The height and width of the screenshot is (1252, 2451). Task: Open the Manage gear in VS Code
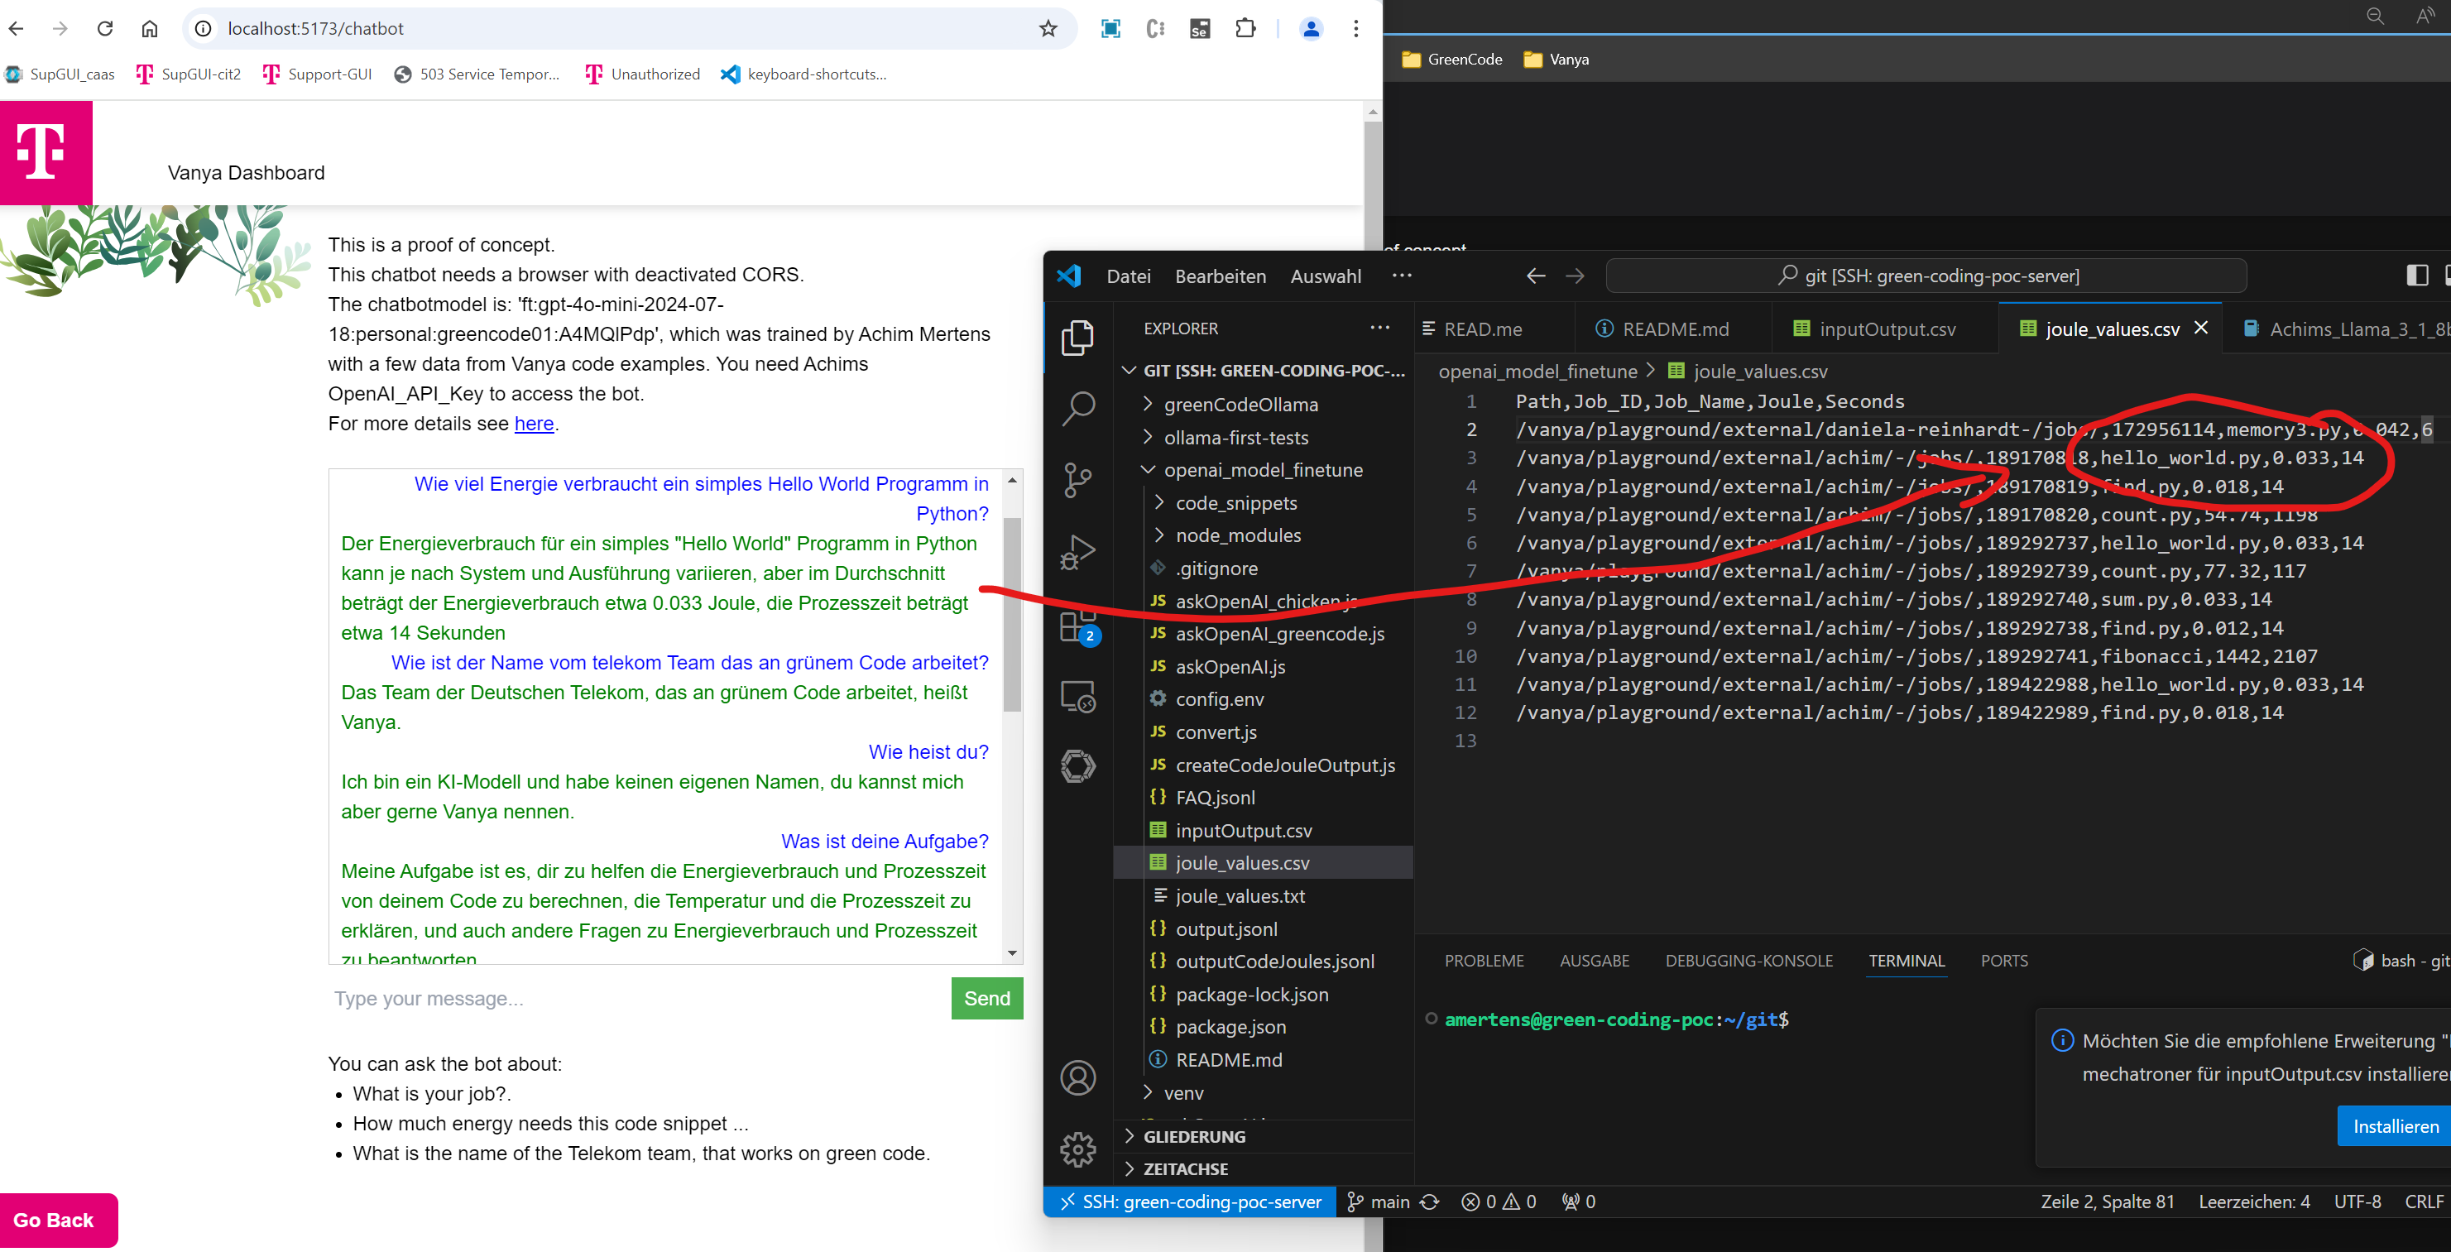(x=1077, y=1149)
